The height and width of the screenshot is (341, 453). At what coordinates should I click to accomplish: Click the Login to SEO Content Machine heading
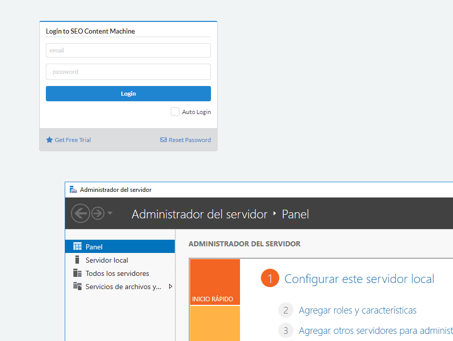[x=90, y=31]
